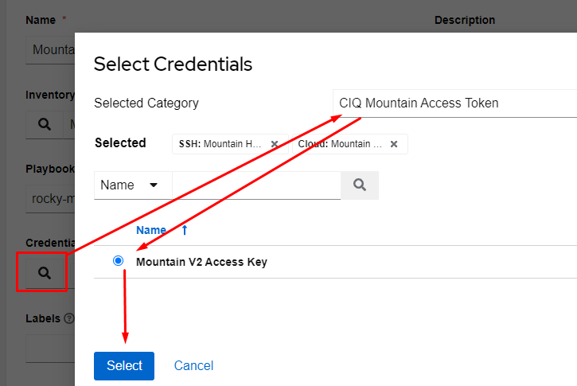Remove the Cloud Mountain credential chip

pyautogui.click(x=394, y=144)
